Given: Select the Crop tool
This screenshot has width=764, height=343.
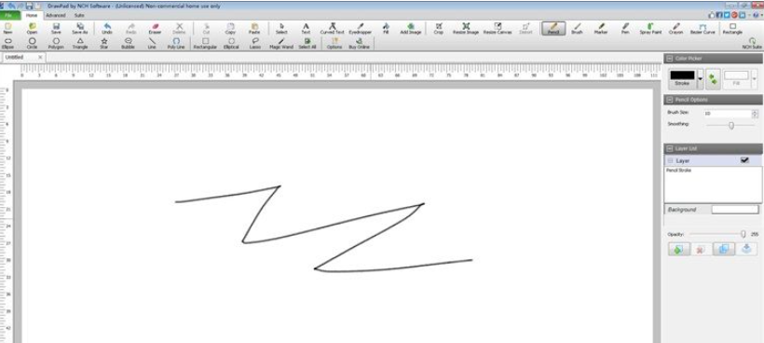Looking at the screenshot, I should (x=439, y=28).
